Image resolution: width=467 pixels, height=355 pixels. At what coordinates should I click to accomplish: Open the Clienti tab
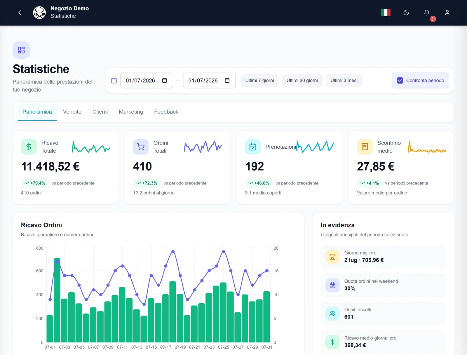[x=100, y=112]
